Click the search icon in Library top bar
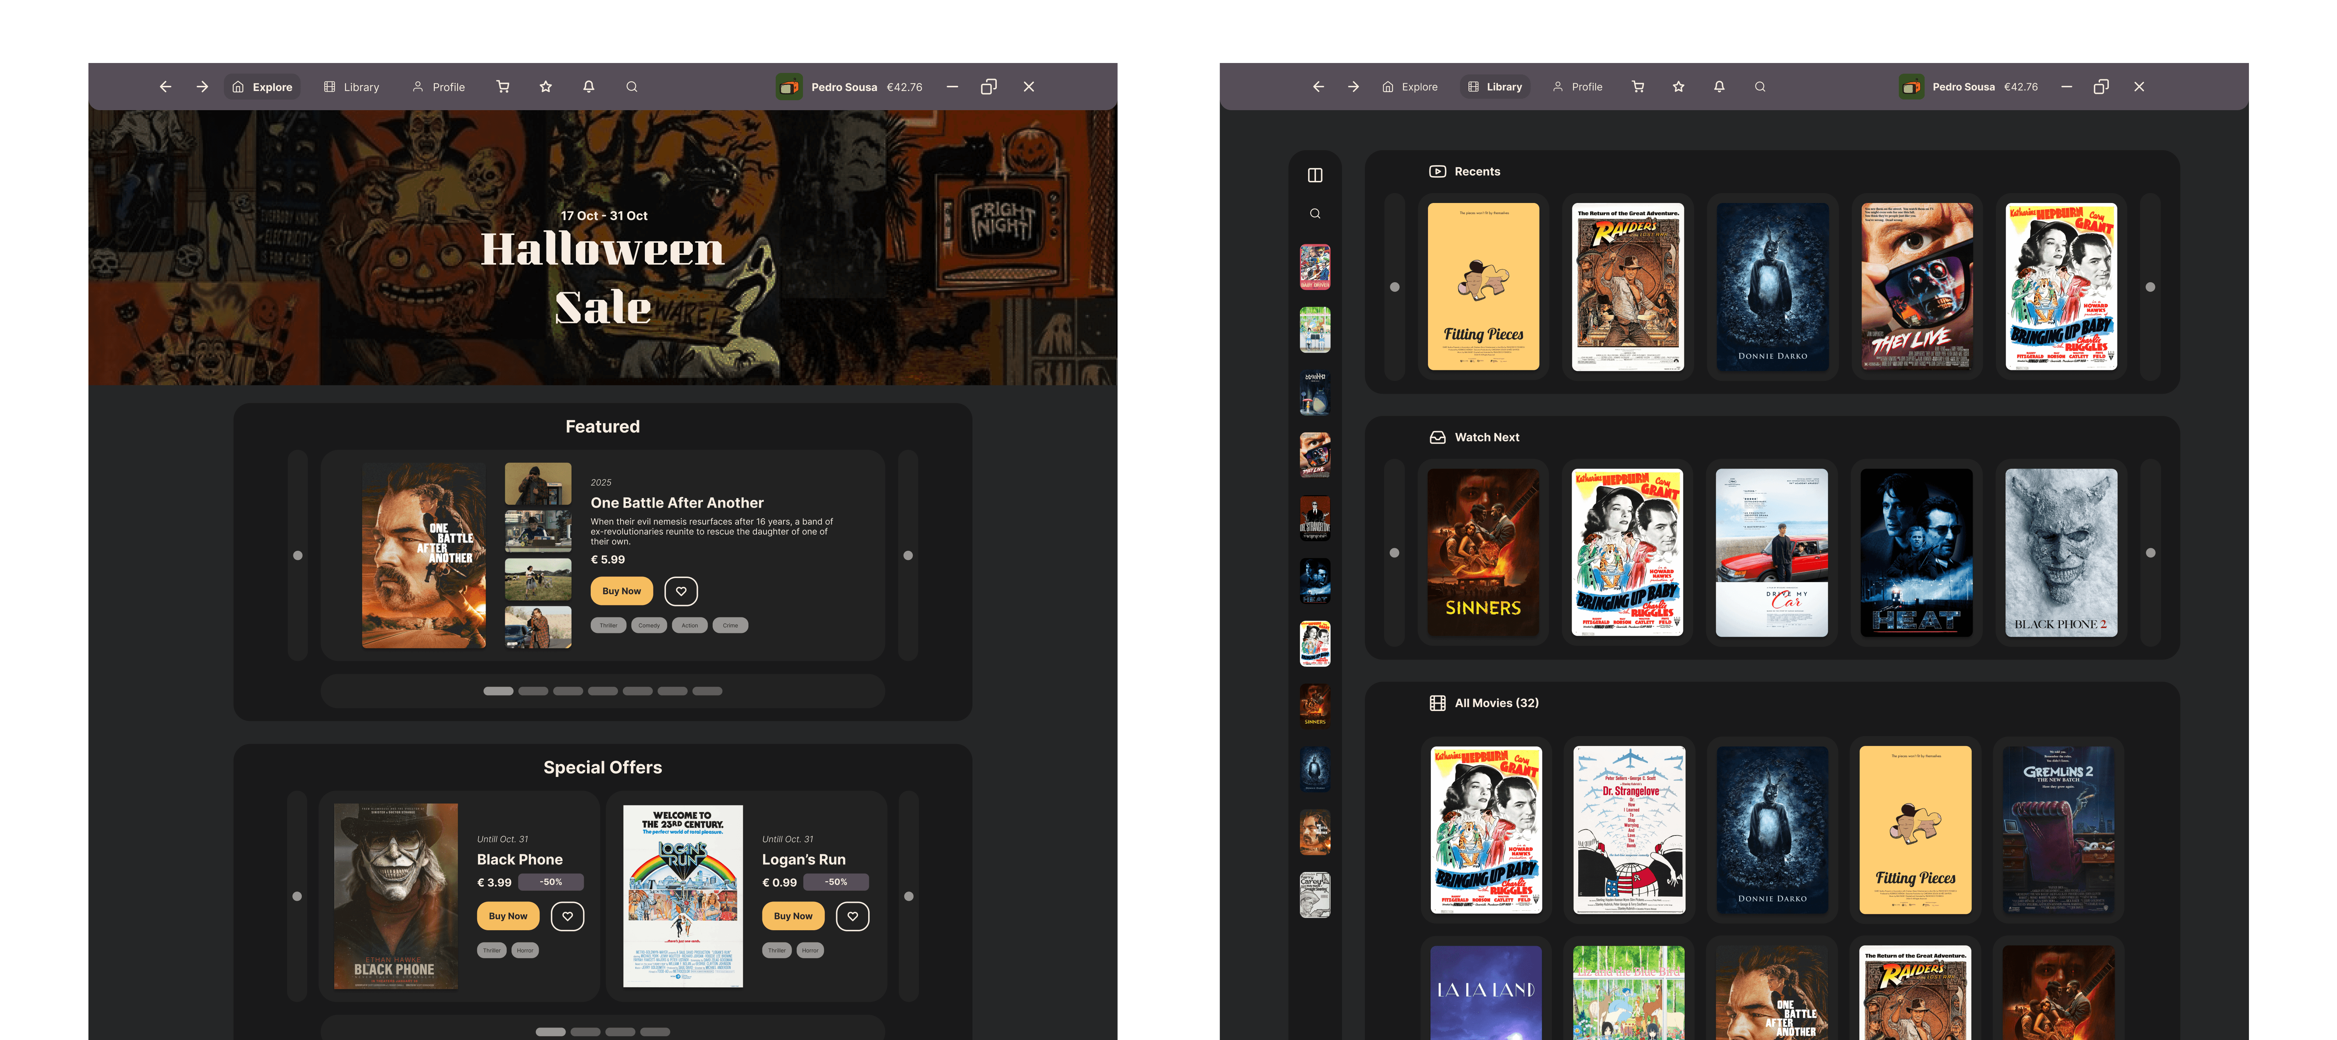Image resolution: width=2337 pixels, height=1040 pixels. point(1760,87)
